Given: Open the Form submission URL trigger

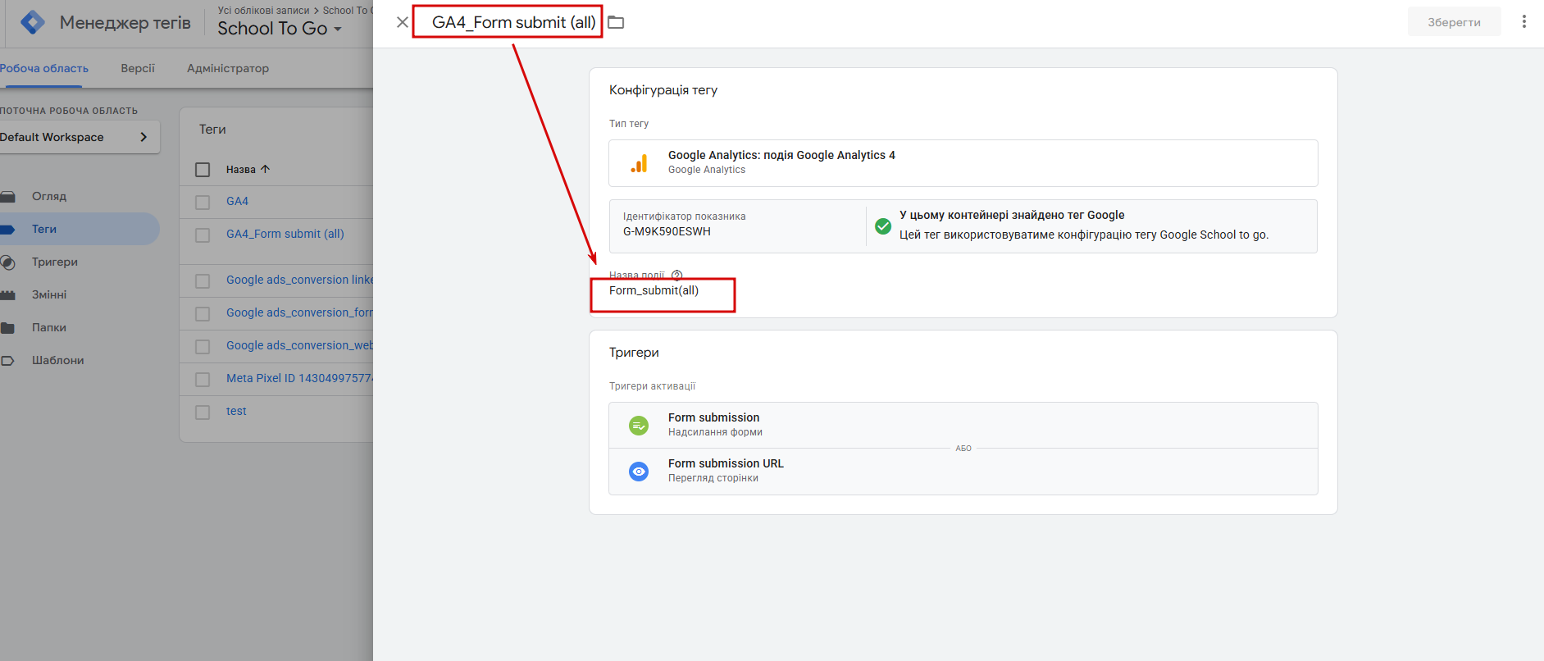Looking at the screenshot, I should click(x=963, y=472).
